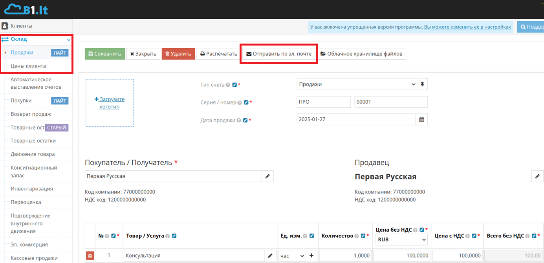This screenshot has width=544, height=263.
Task: Click Отправить по эл. почте button
Action: pos(278,54)
